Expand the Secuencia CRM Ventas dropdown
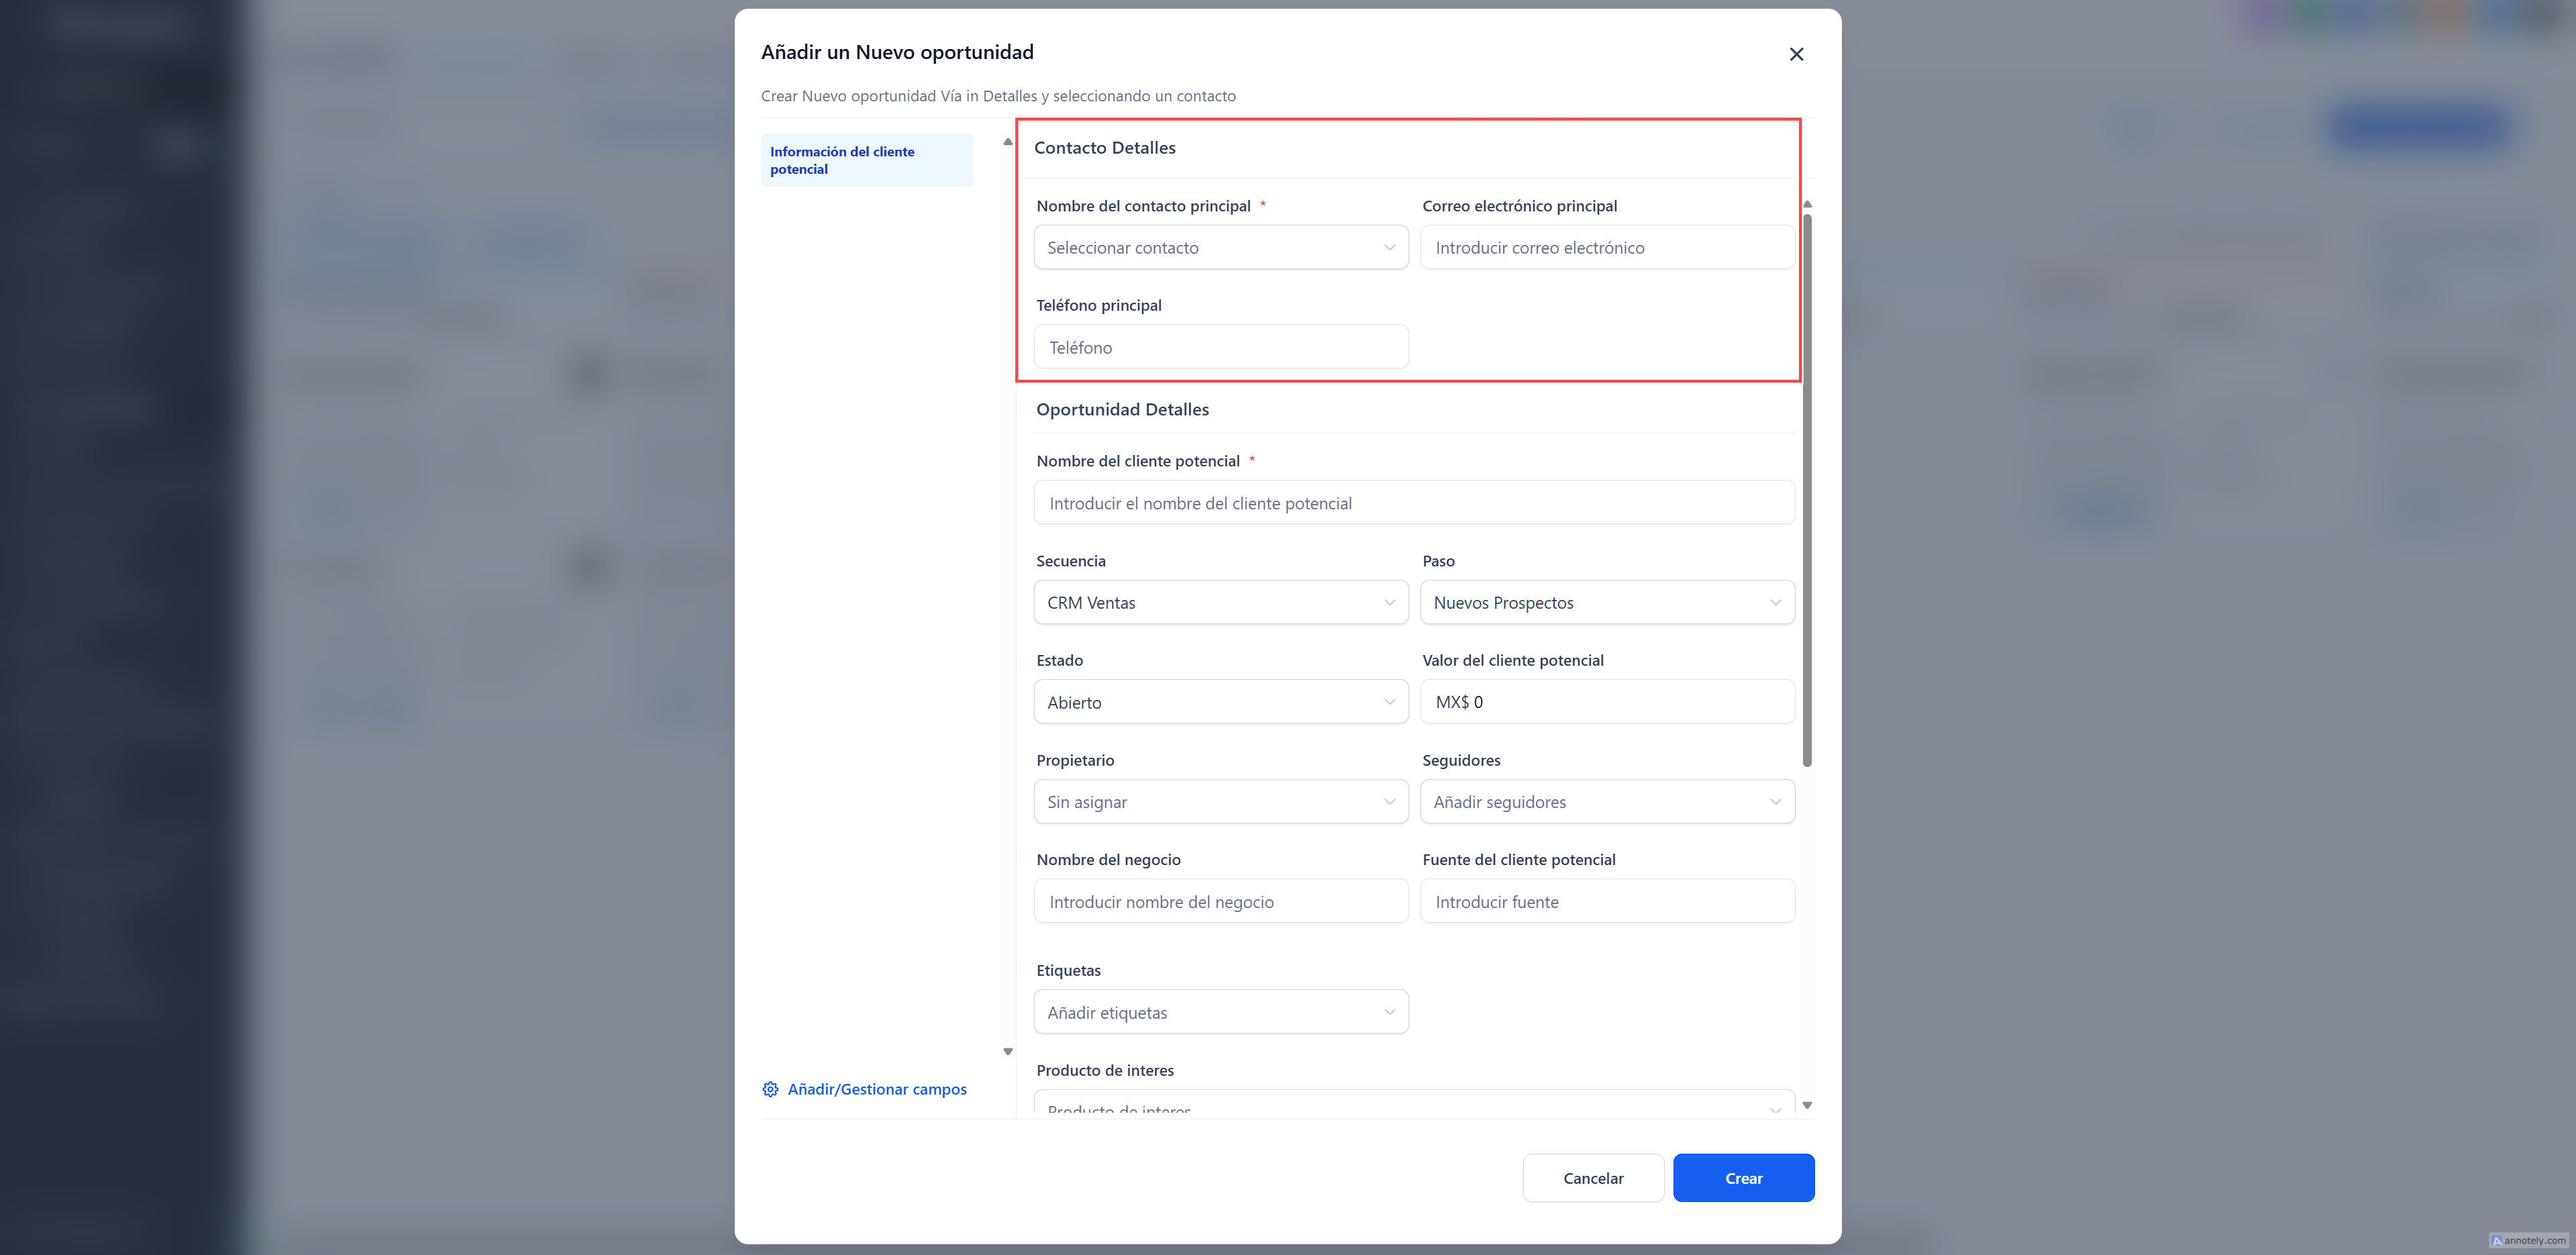2576x1255 pixels. 1220,602
